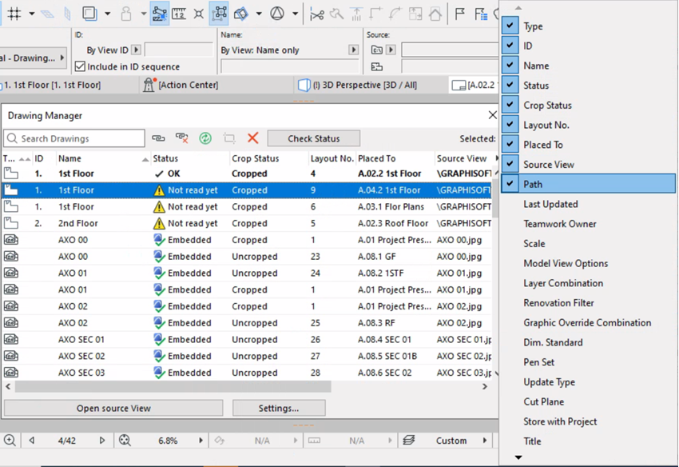Uncheck the Status column option
This screenshot has width=679, height=467.
click(510, 85)
